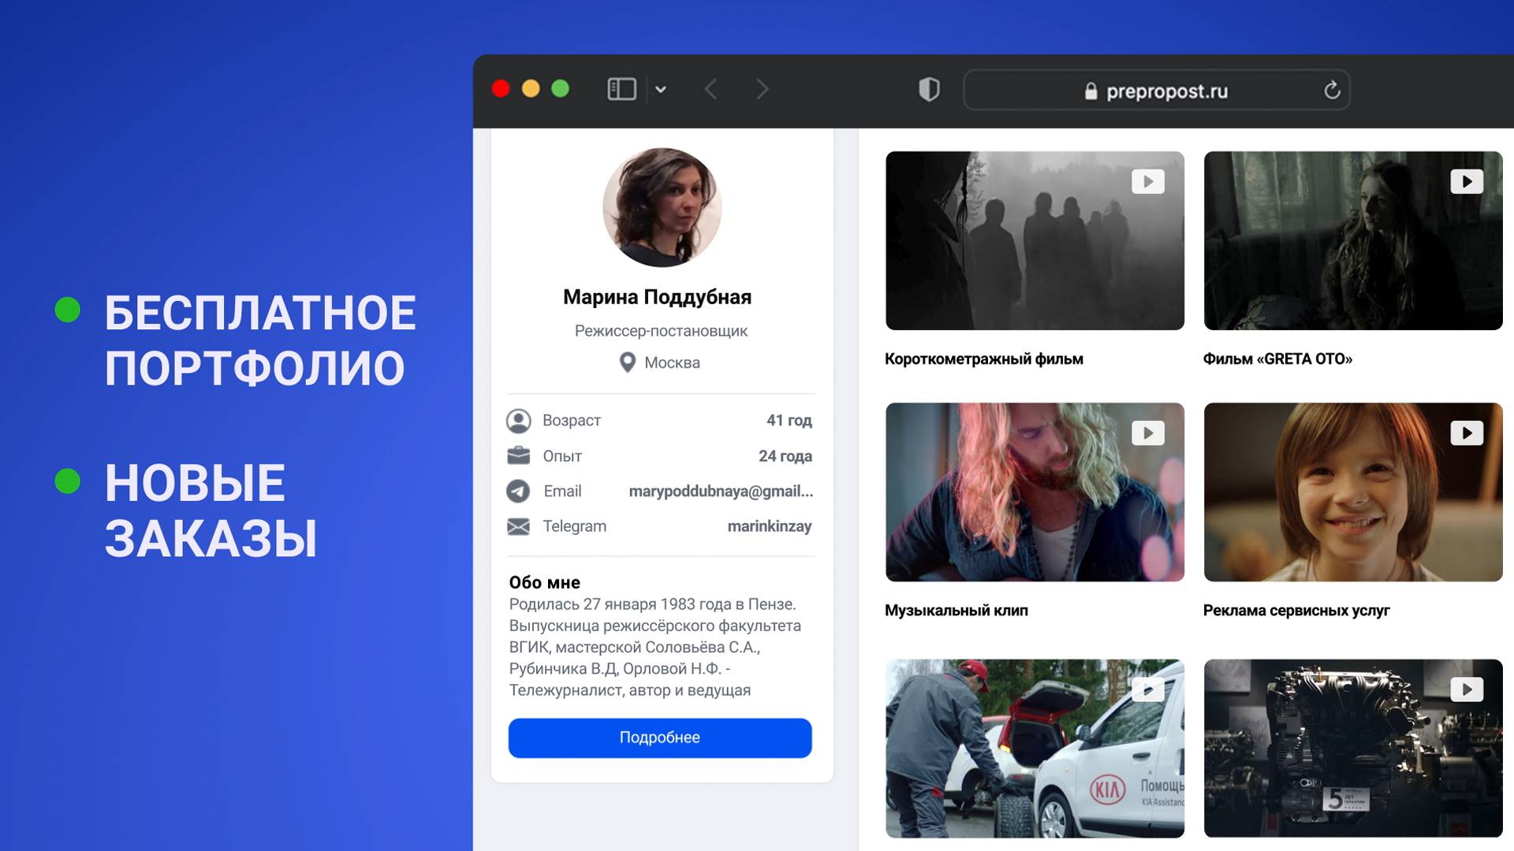Click the envelope icon beside Telegram

coord(518,526)
